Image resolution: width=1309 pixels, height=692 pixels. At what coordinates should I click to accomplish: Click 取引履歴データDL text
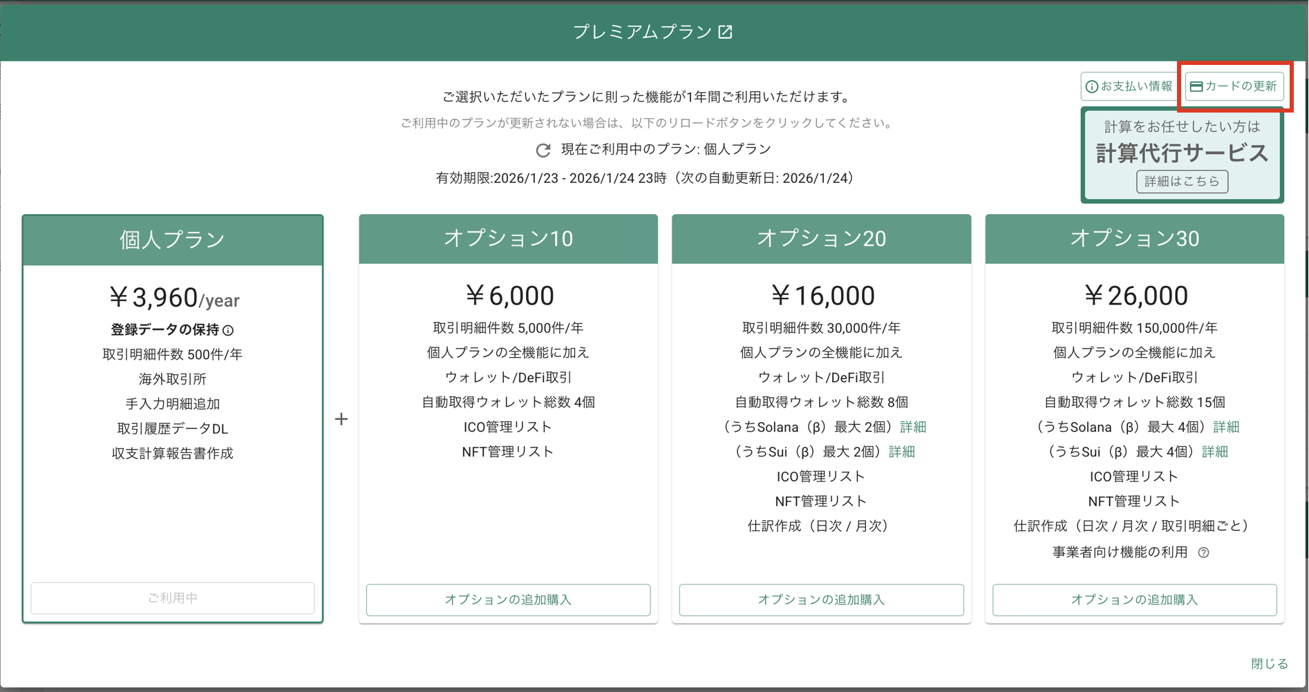[x=173, y=429]
